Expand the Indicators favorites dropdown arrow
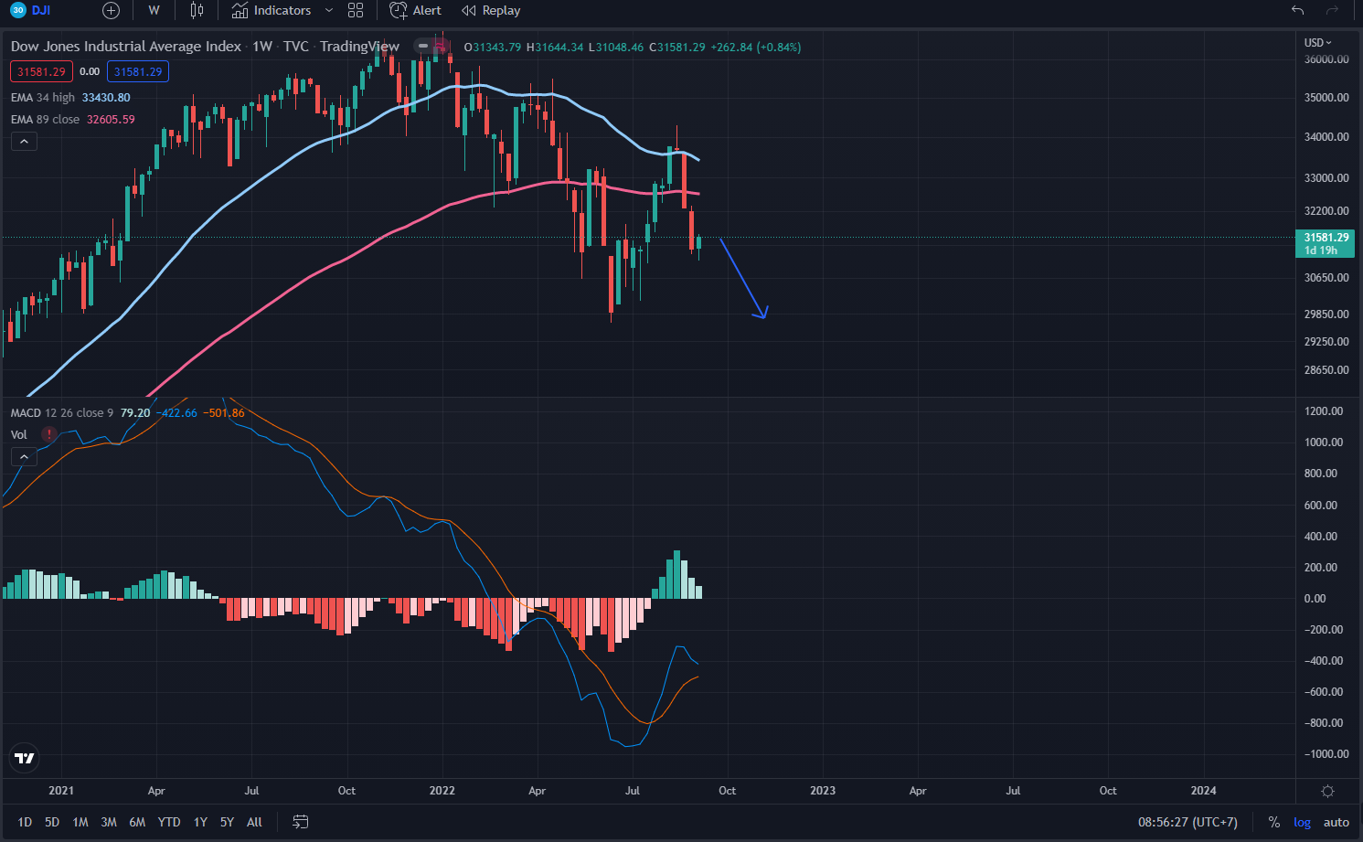This screenshot has height=842, width=1363. click(329, 11)
